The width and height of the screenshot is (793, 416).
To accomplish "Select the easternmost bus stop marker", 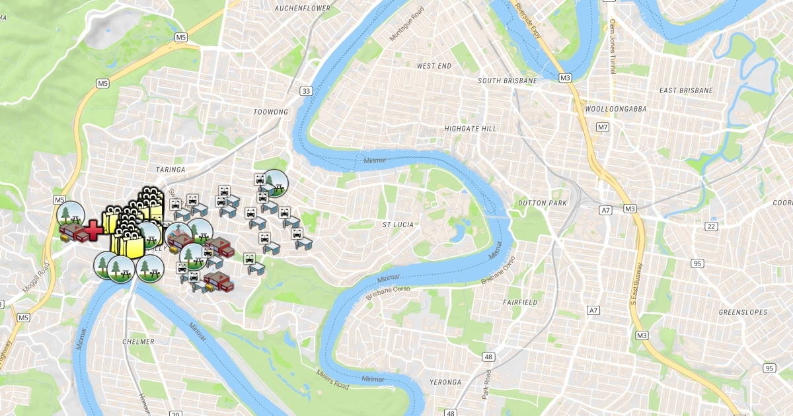I will [302, 240].
